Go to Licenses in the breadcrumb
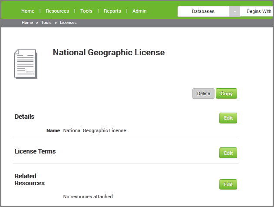Image resolution: width=274 pixels, height=207 pixels. click(68, 23)
